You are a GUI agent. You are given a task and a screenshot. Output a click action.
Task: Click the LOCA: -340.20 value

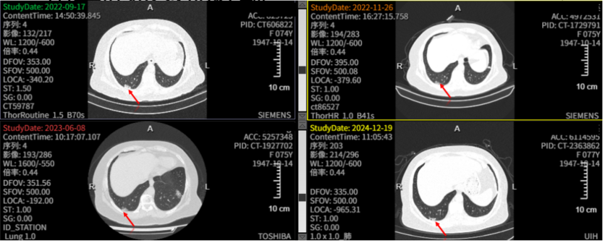click(x=28, y=80)
